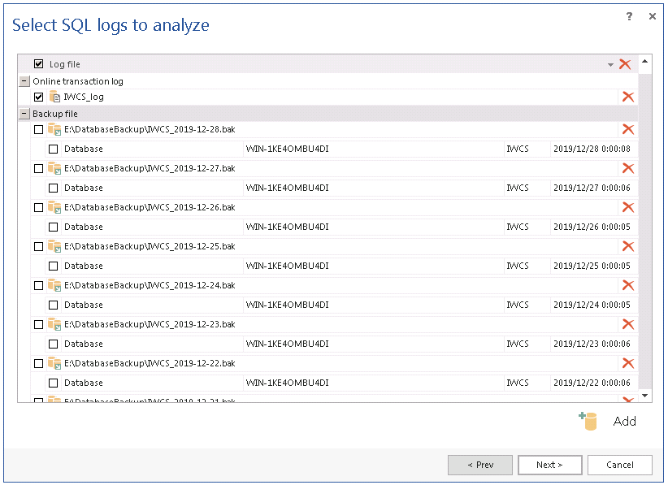Click the red X in the Log file header

click(x=625, y=64)
